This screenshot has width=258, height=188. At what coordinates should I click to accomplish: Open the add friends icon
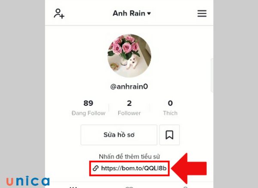(59, 14)
